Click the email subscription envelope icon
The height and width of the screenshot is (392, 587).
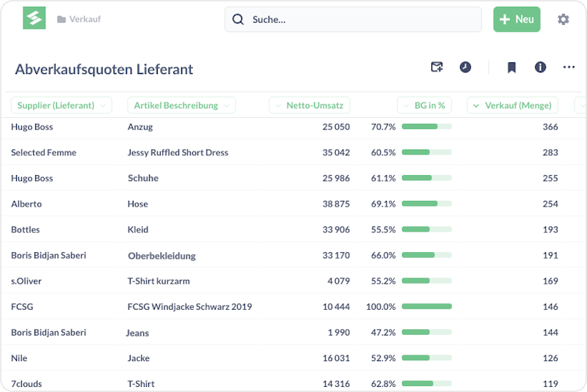pyautogui.click(x=437, y=67)
